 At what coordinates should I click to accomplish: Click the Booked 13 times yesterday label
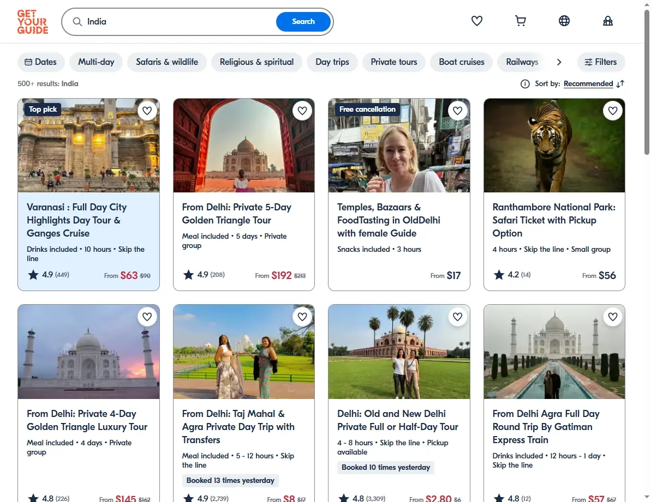(x=230, y=480)
